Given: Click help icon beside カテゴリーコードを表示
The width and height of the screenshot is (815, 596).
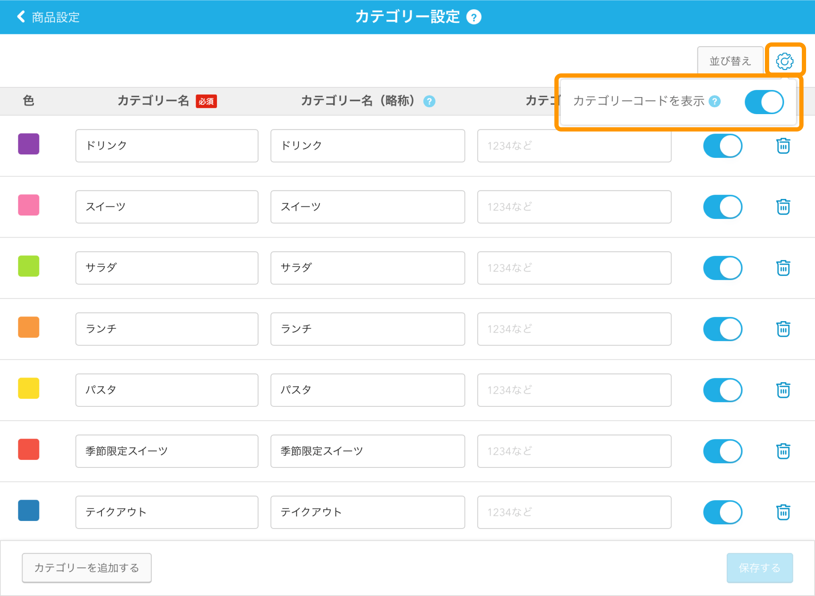Looking at the screenshot, I should pyautogui.click(x=715, y=101).
